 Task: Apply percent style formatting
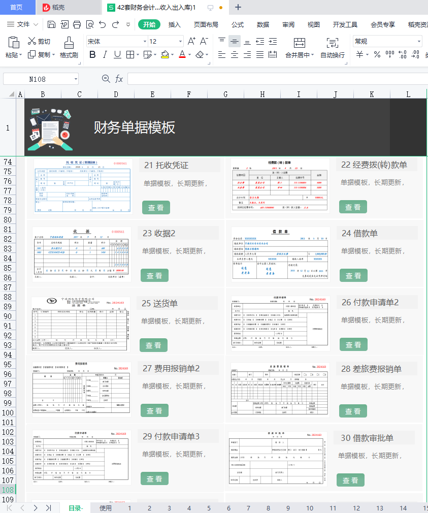(x=377, y=54)
